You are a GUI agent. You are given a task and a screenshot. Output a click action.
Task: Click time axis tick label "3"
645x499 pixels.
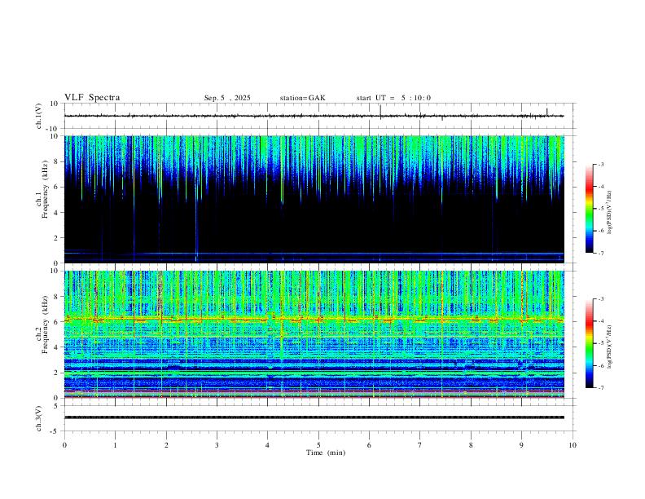[x=217, y=445]
